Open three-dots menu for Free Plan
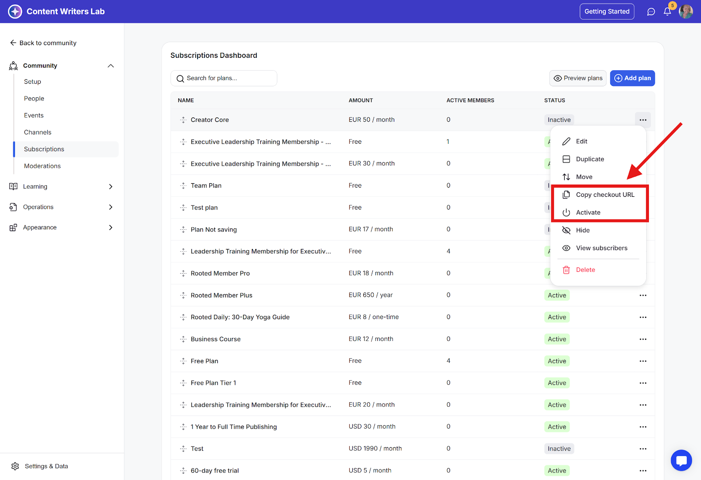Image resolution: width=701 pixels, height=480 pixels. click(643, 361)
